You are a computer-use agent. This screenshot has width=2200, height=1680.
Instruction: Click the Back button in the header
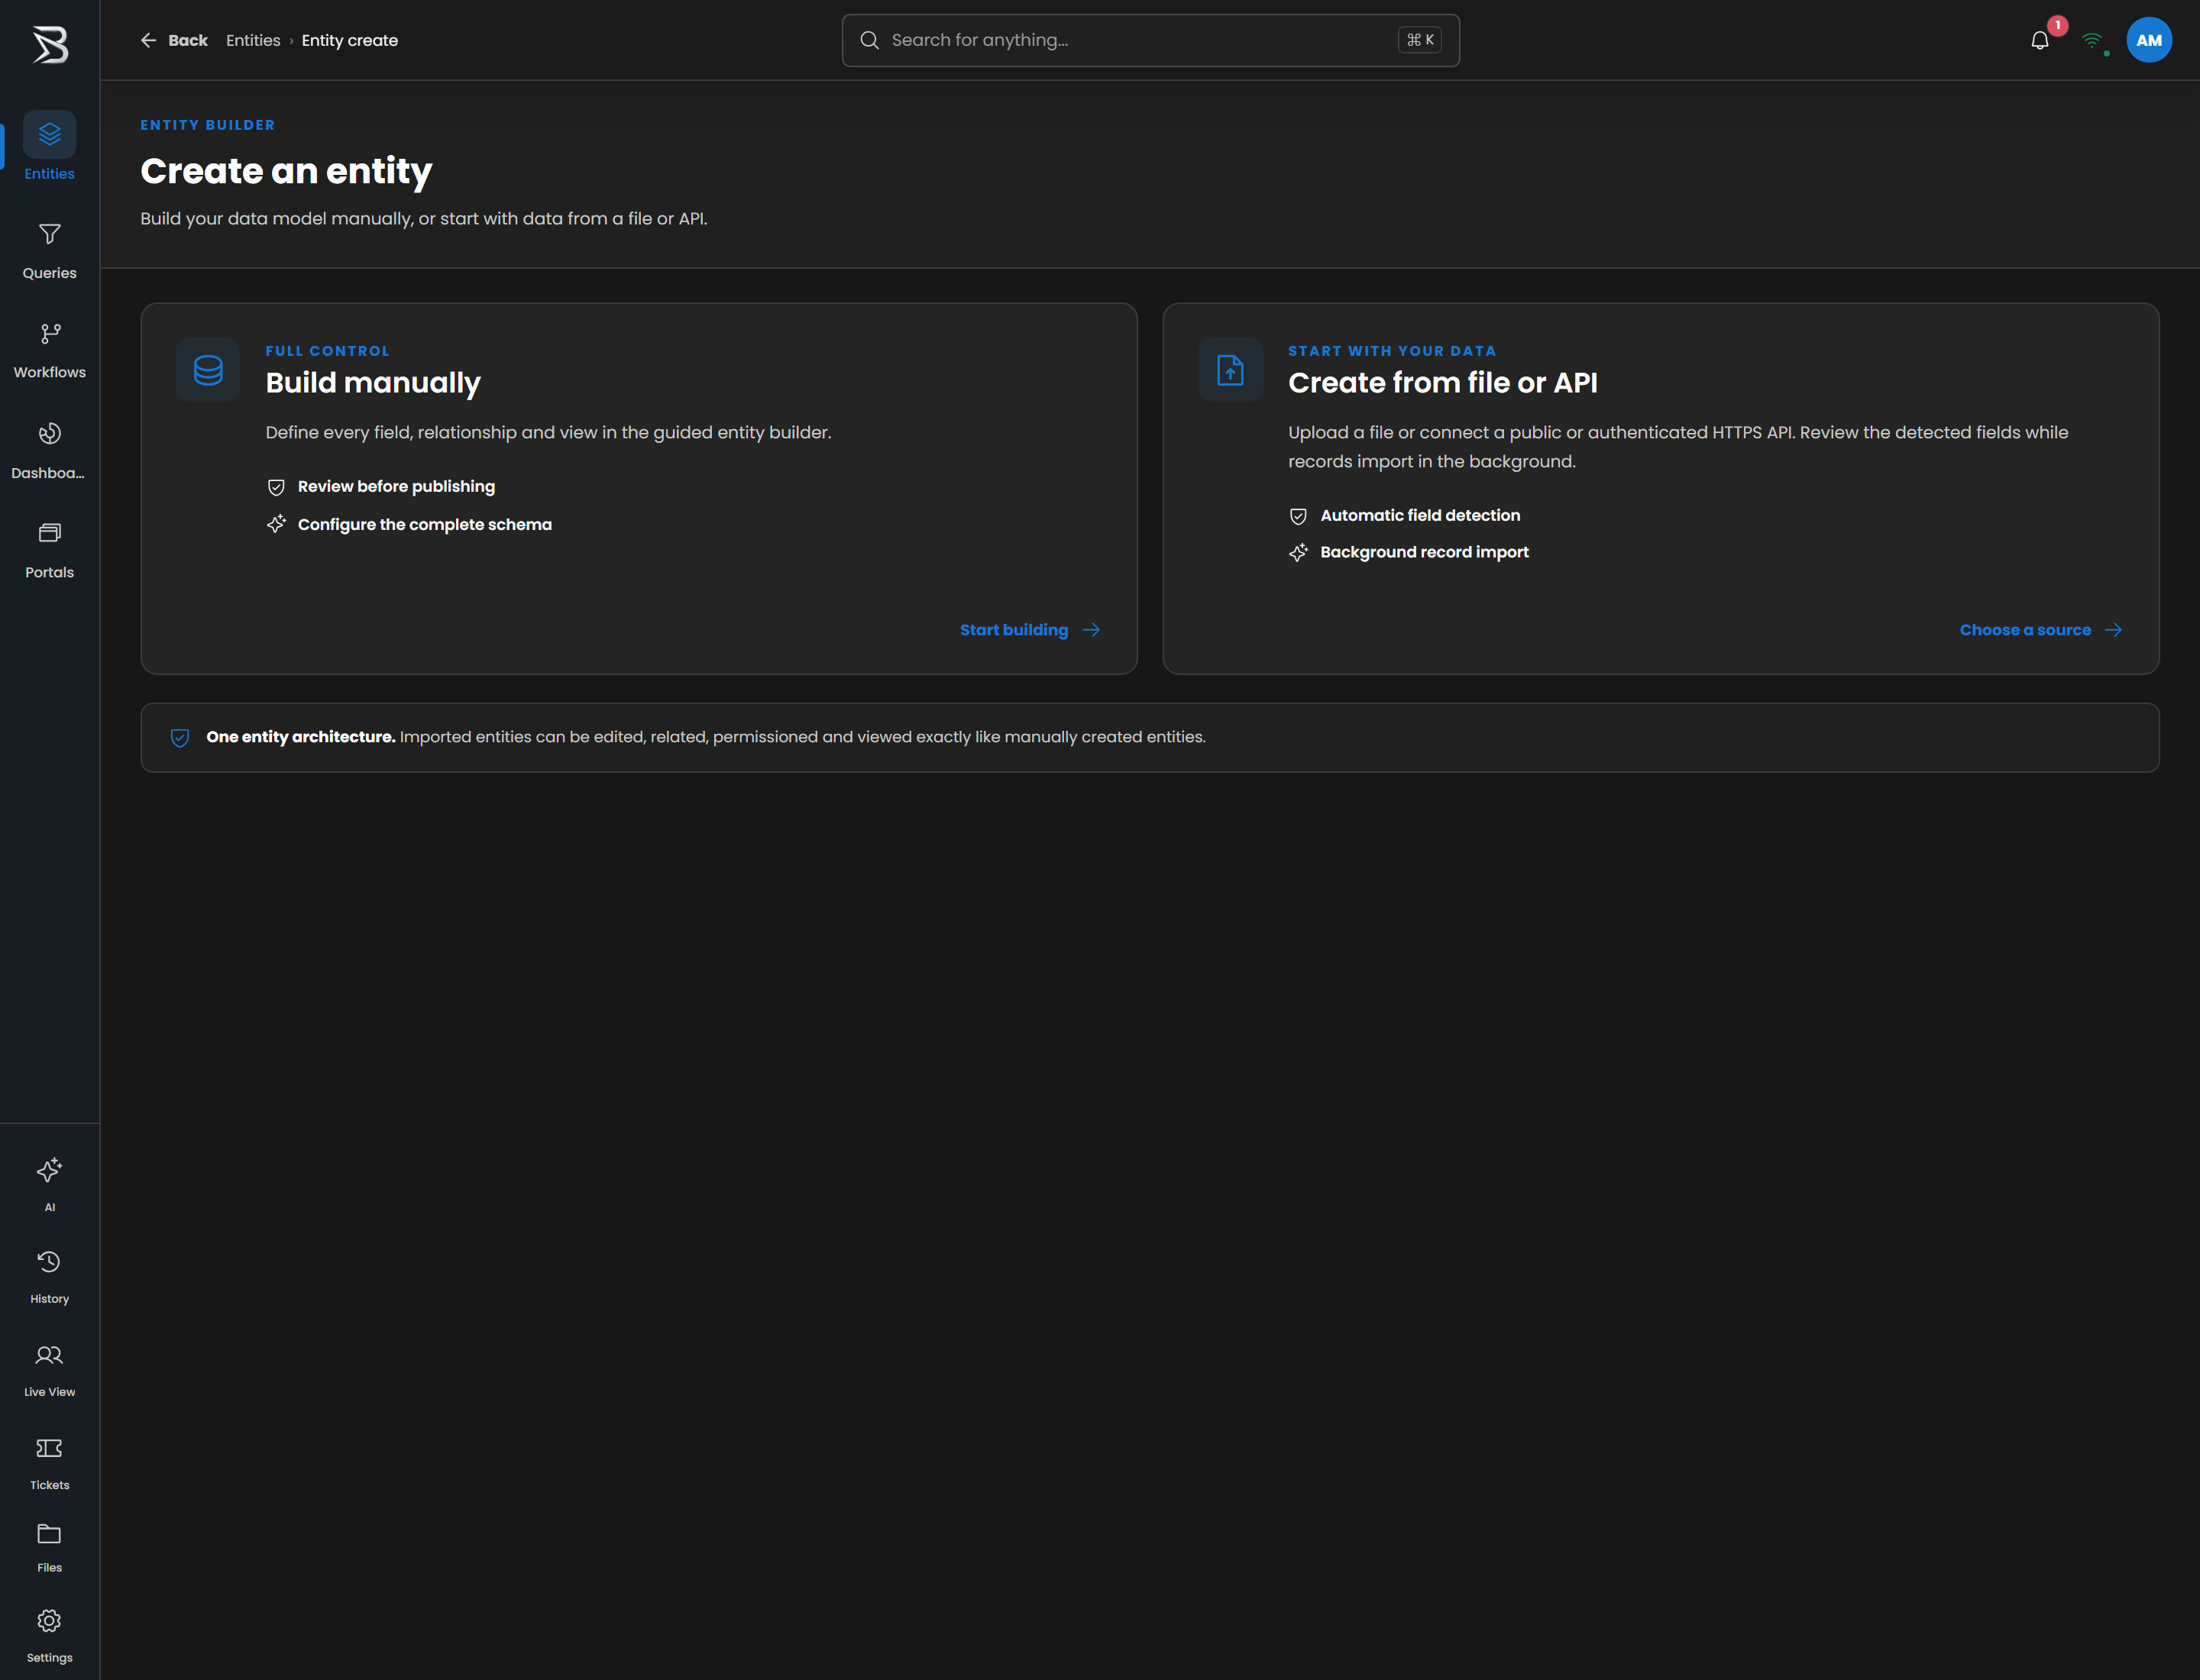[x=174, y=40]
